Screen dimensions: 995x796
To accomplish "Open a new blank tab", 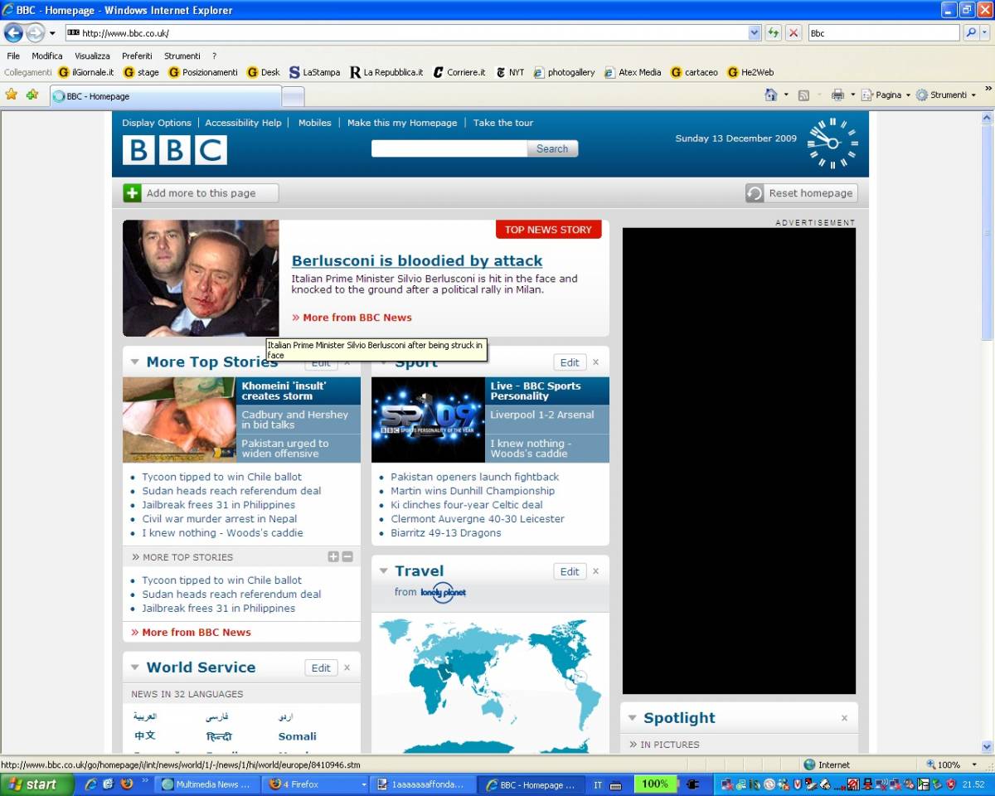I will point(293,96).
